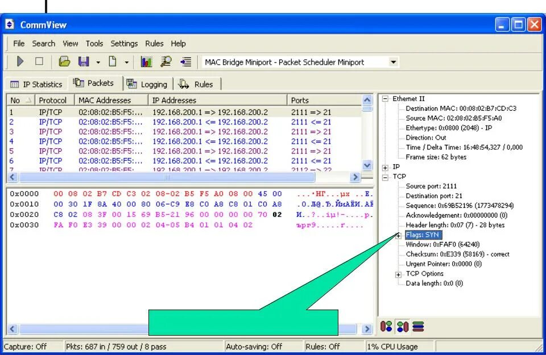The width and height of the screenshot is (546, 355).
Task: Select the Destination port: 21 entry
Action: click(434, 196)
